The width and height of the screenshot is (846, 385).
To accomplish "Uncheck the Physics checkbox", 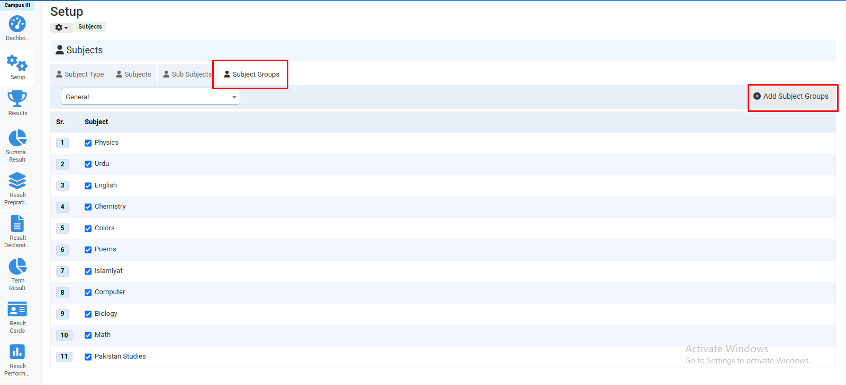I will click(x=88, y=143).
